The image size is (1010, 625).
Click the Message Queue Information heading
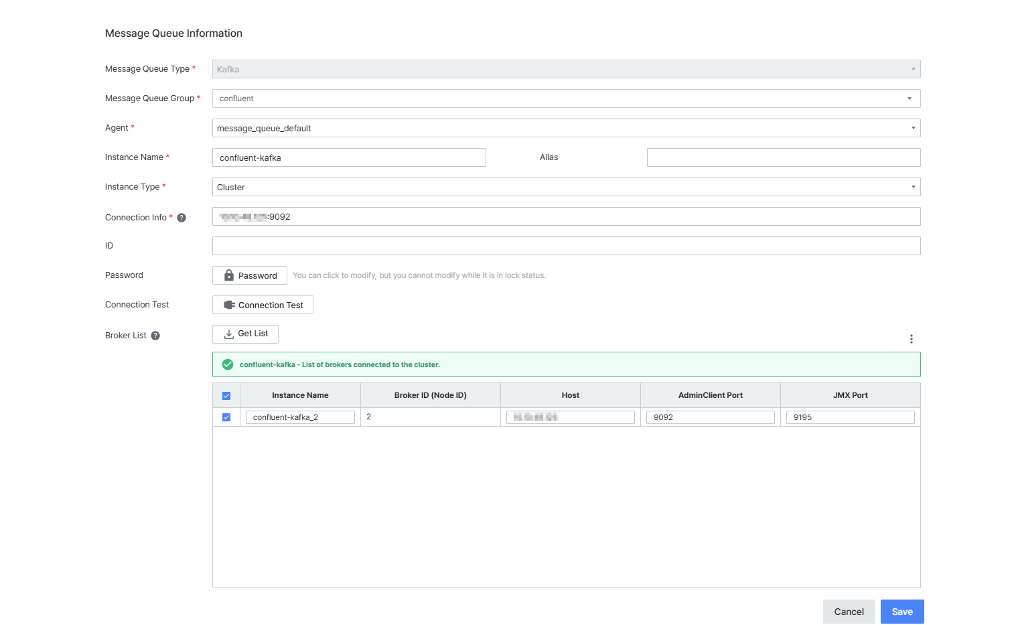coord(173,33)
